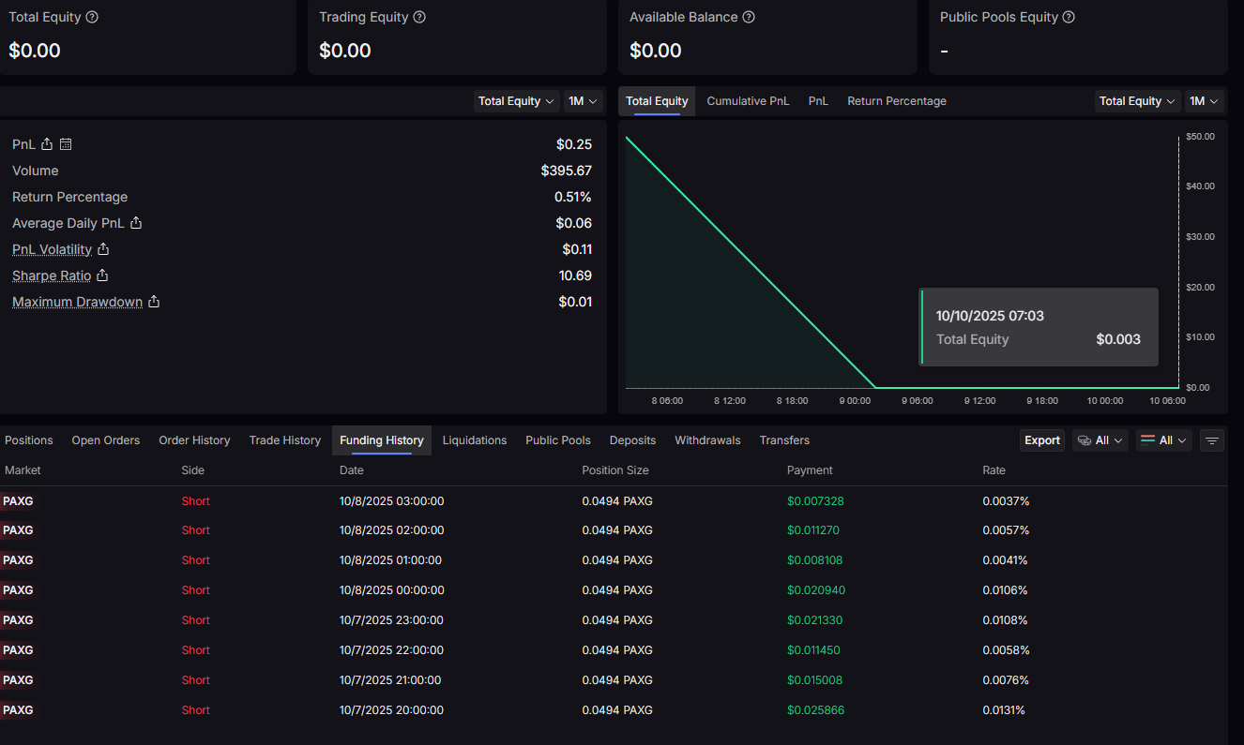The height and width of the screenshot is (745, 1244).
Task: Click the PAXG market in first funding row
Action: (18, 501)
